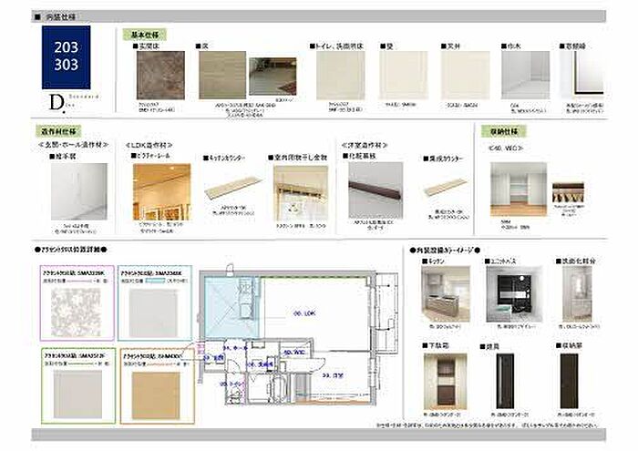Select the 基本仕様 section heading
Viewport: 638px width, 451px height.
coord(144,34)
